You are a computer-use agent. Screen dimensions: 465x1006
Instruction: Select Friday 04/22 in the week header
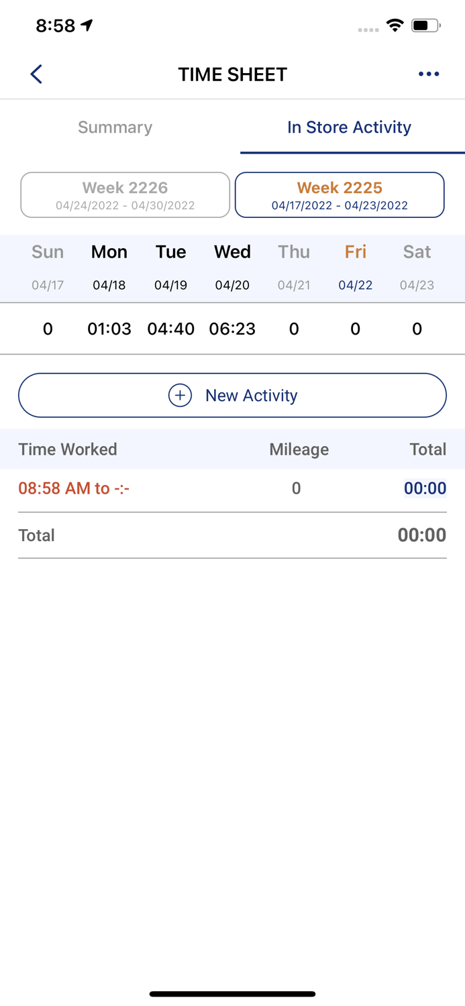pos(355,267)
